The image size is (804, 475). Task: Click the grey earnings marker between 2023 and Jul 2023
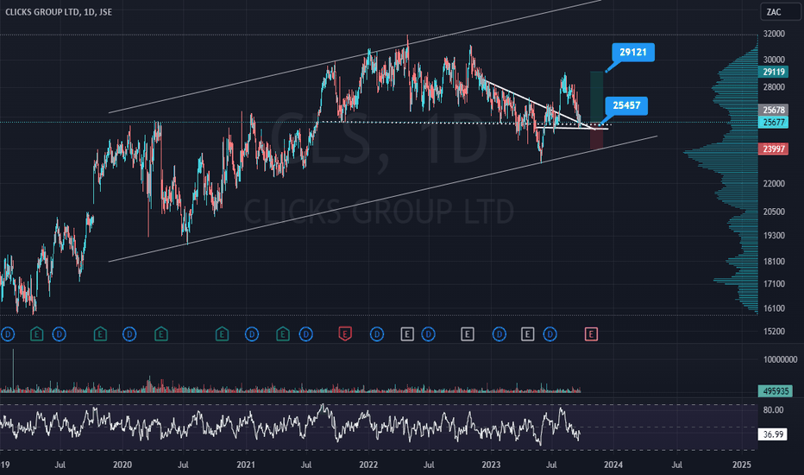click(x=528, y=335)
